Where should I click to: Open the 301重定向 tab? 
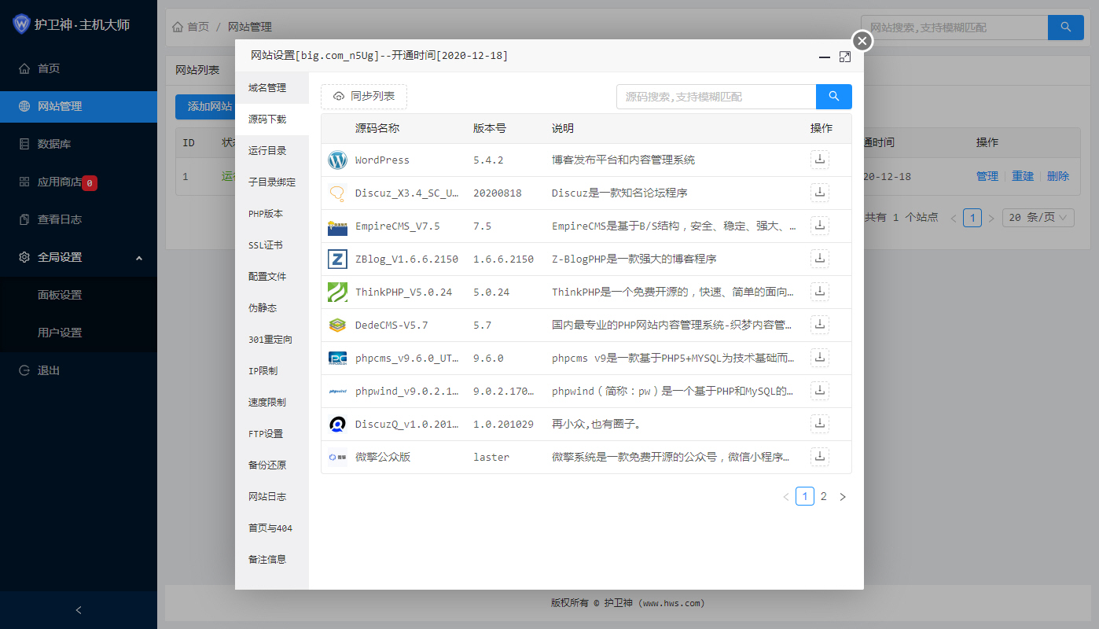pyautogui.click(x=272, y=340)
